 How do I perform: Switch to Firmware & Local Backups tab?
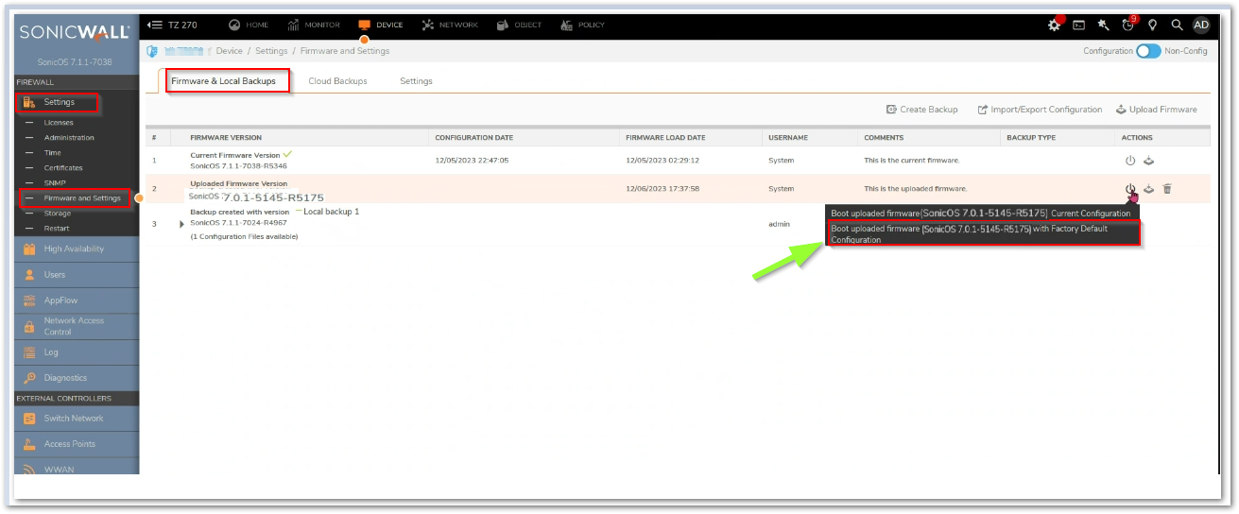223,81
